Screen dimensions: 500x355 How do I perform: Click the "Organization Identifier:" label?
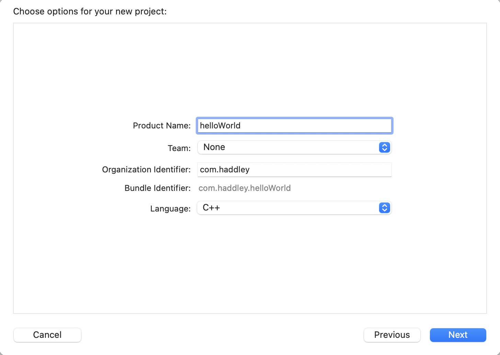(x=146, y=170)
